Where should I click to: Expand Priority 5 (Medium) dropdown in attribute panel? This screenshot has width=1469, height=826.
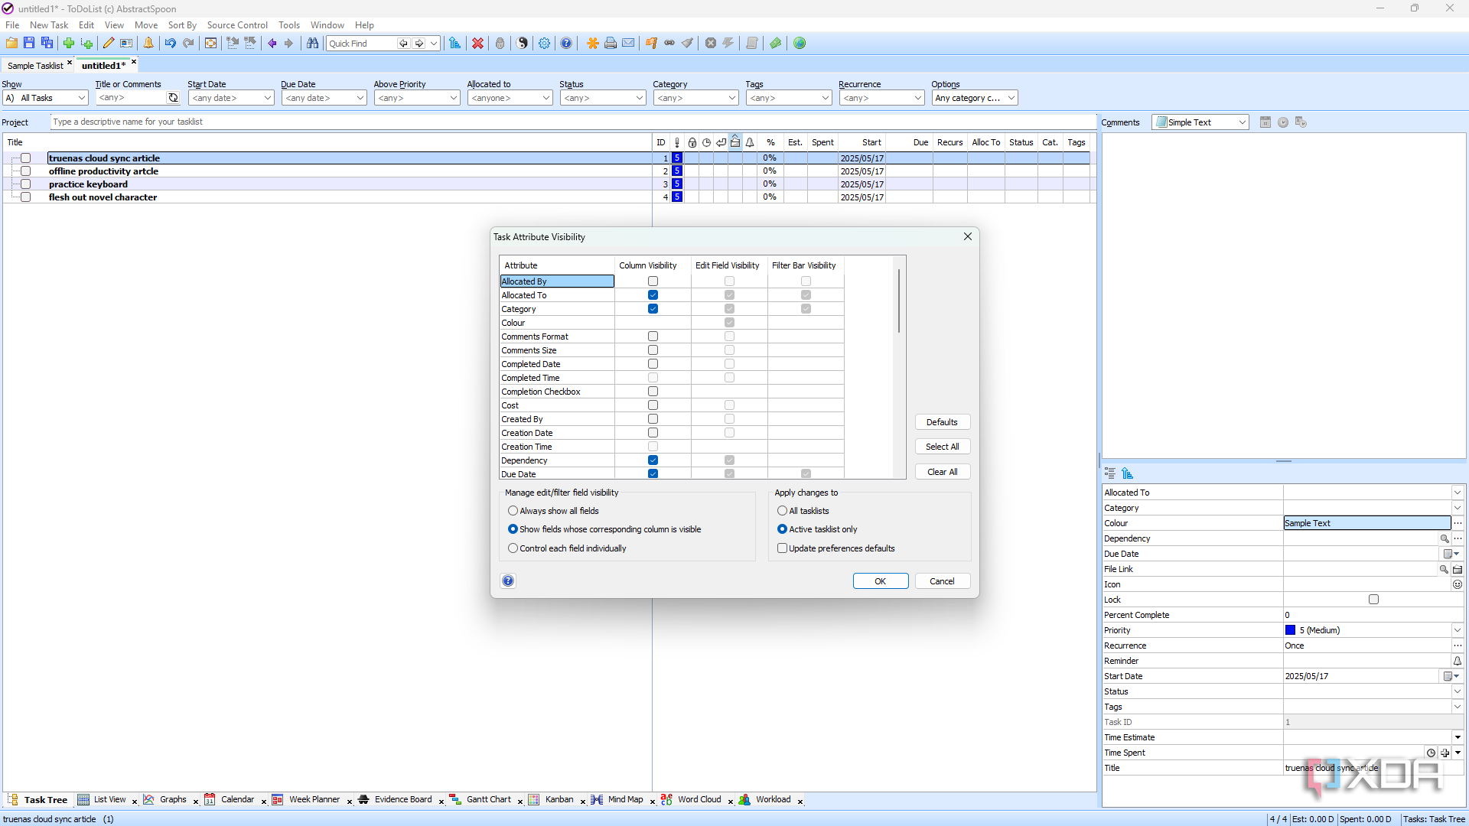(1458, 630)
